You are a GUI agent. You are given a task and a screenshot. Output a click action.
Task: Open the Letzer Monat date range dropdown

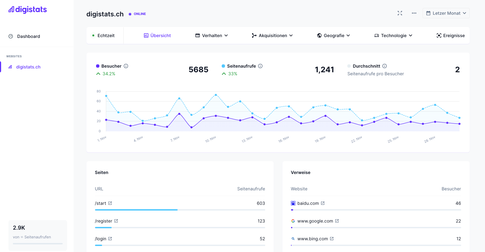click(446, 13)
